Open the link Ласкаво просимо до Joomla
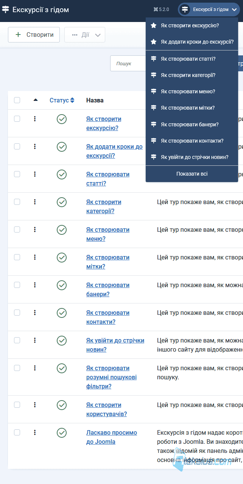The width and height of the screenshot is (243, 484). point(112,437)
